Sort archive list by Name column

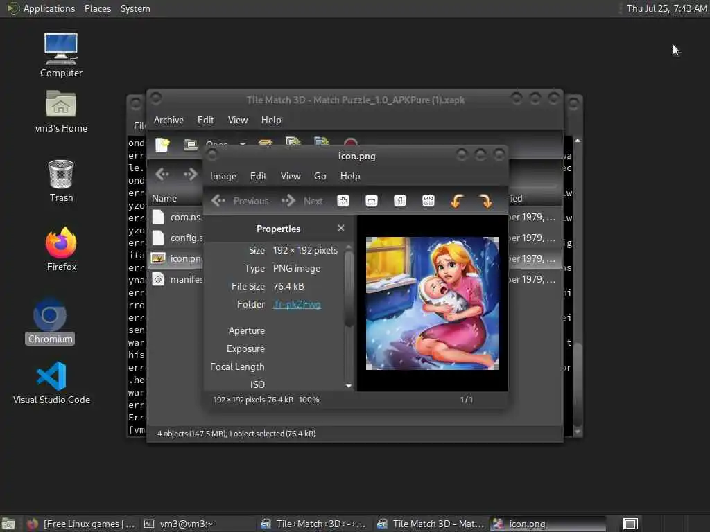coord(164,198)
